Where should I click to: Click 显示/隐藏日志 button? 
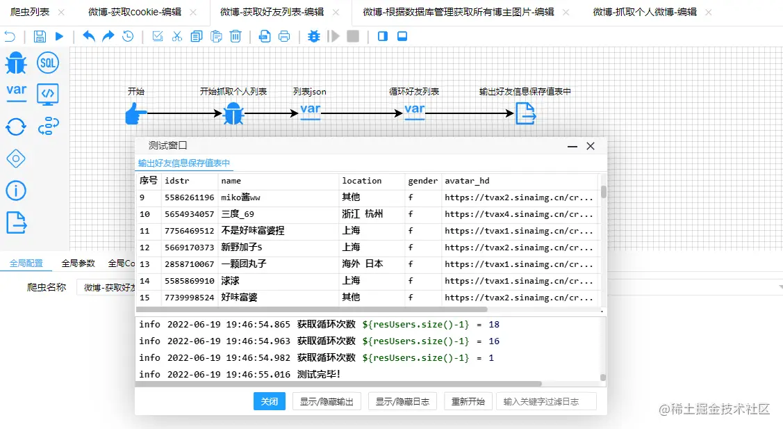pyautogui.click(x=402, y=401)
